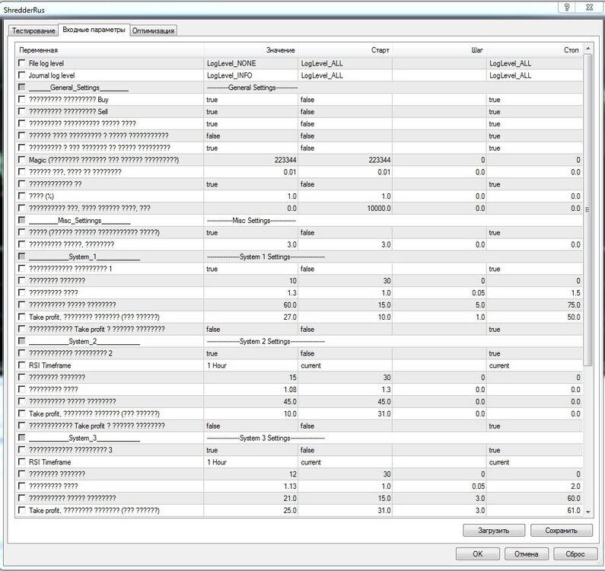Image resolution: width=605 pixels, height=571 pixels.
Task: Click the Переменная column header
Action: (110, 49)
